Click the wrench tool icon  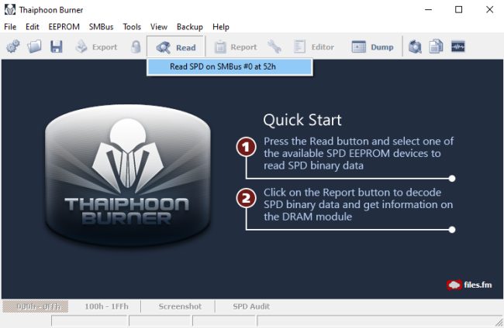pyautogui.click(x=274, y=47)
